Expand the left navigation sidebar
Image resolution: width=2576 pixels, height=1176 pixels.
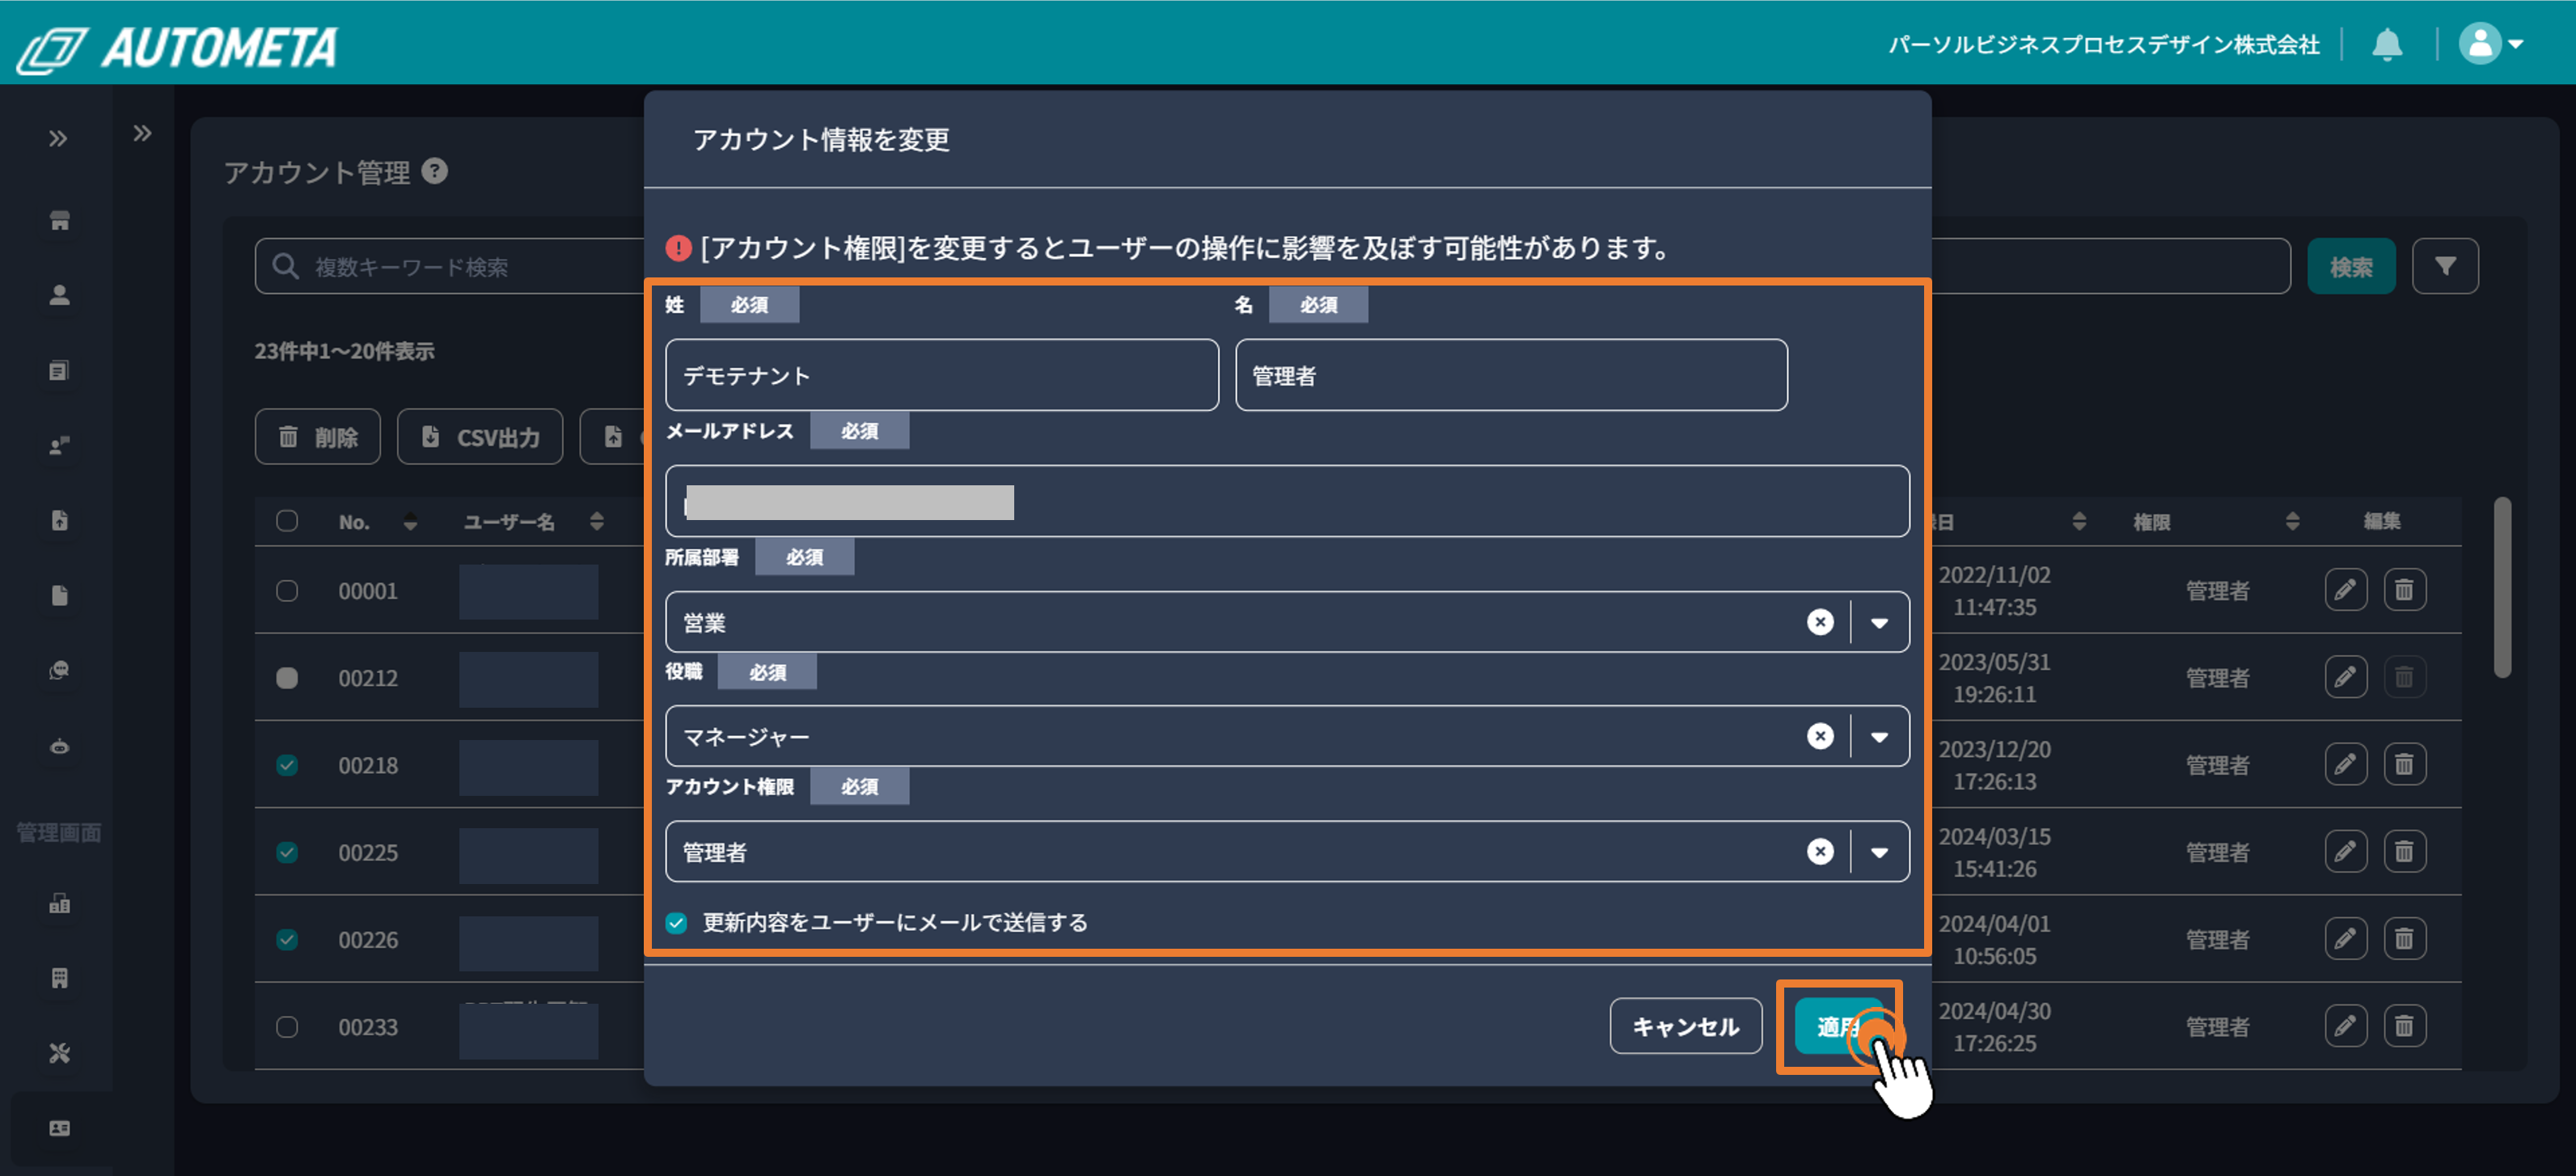click(x=58, y=138)
